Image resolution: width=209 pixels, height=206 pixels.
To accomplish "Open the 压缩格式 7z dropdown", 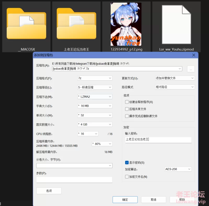I will coord(95,78).
